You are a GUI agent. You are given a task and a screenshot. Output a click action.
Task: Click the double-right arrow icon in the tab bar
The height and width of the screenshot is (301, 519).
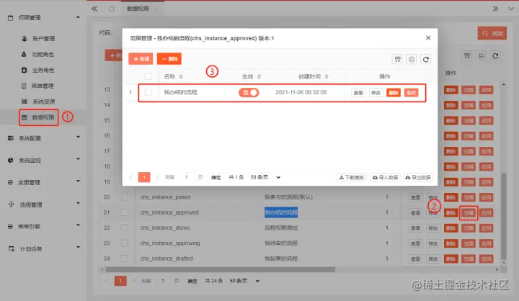pyautogui.click(x=495, y=9)
